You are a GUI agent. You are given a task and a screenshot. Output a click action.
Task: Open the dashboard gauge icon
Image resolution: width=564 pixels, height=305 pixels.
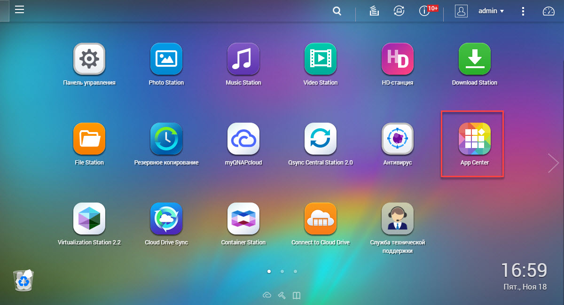pyautogui.click(x=548, y=11)
